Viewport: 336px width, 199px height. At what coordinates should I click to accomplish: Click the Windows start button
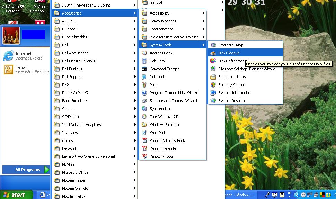point(16,195)
